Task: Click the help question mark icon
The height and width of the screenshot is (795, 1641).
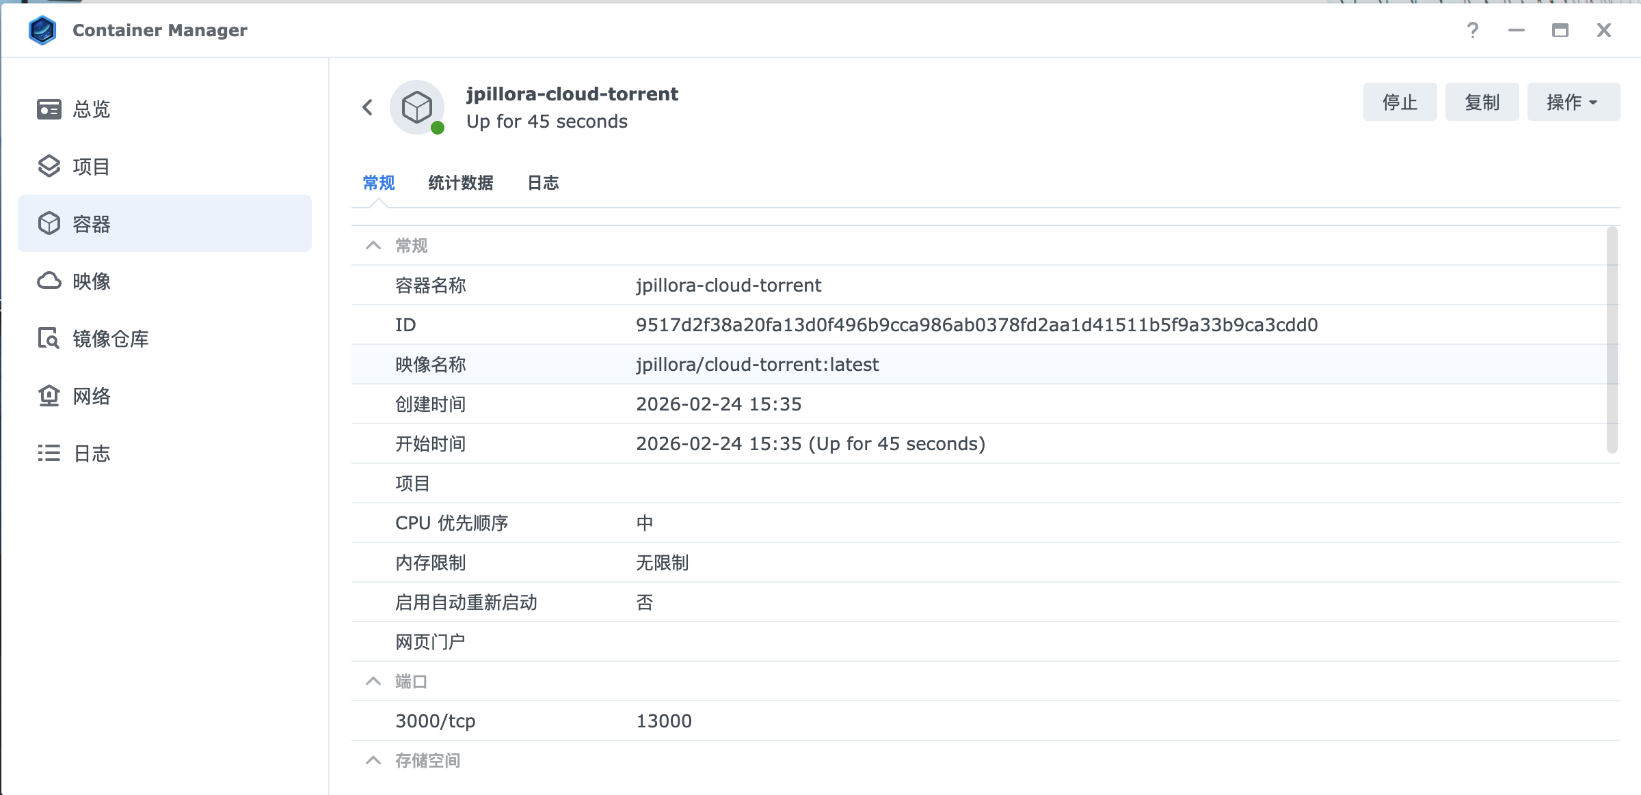Action: [1473, 30]
